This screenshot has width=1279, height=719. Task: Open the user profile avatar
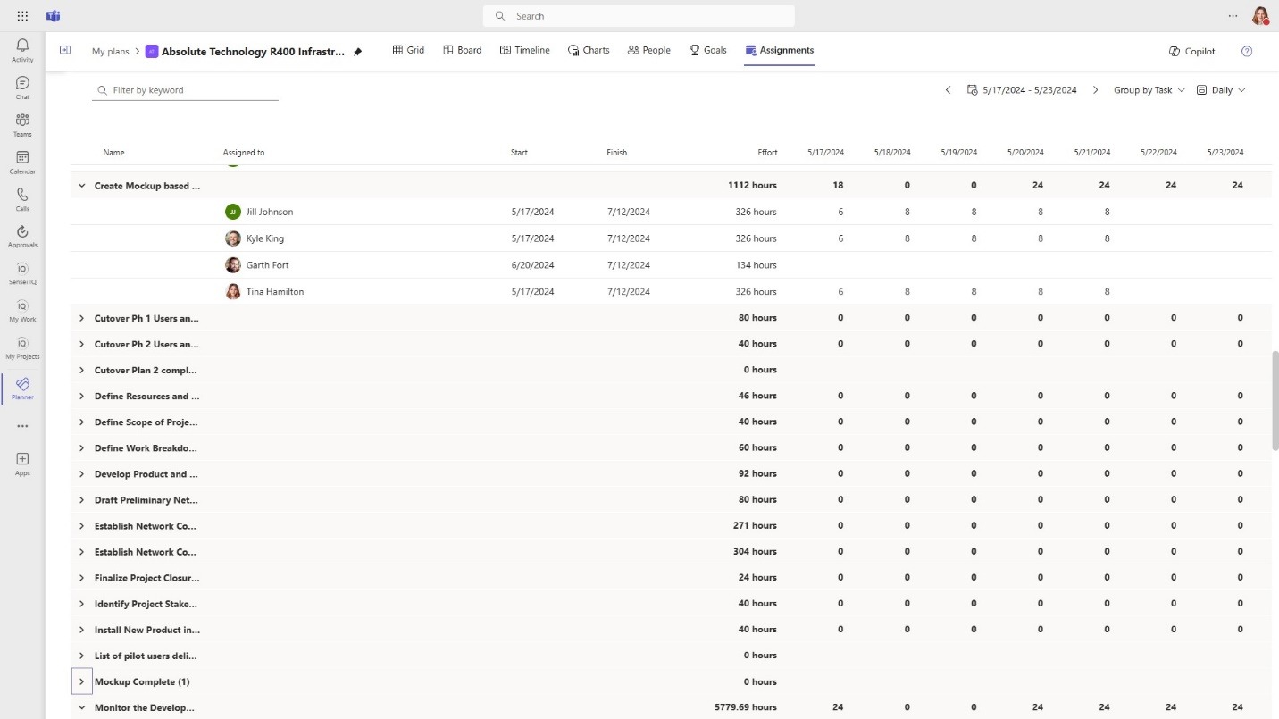1260,16
